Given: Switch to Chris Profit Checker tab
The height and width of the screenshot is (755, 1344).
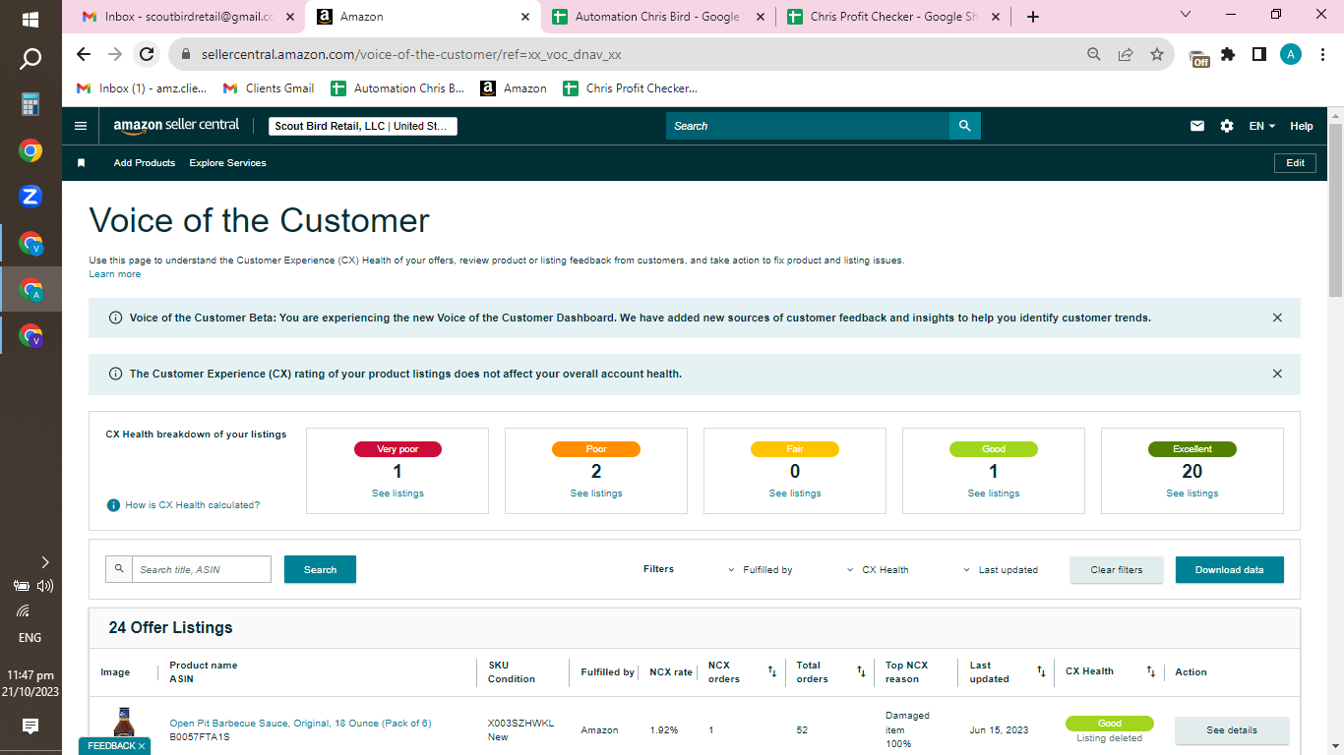Looking at the screenshot, I should 892,17.
